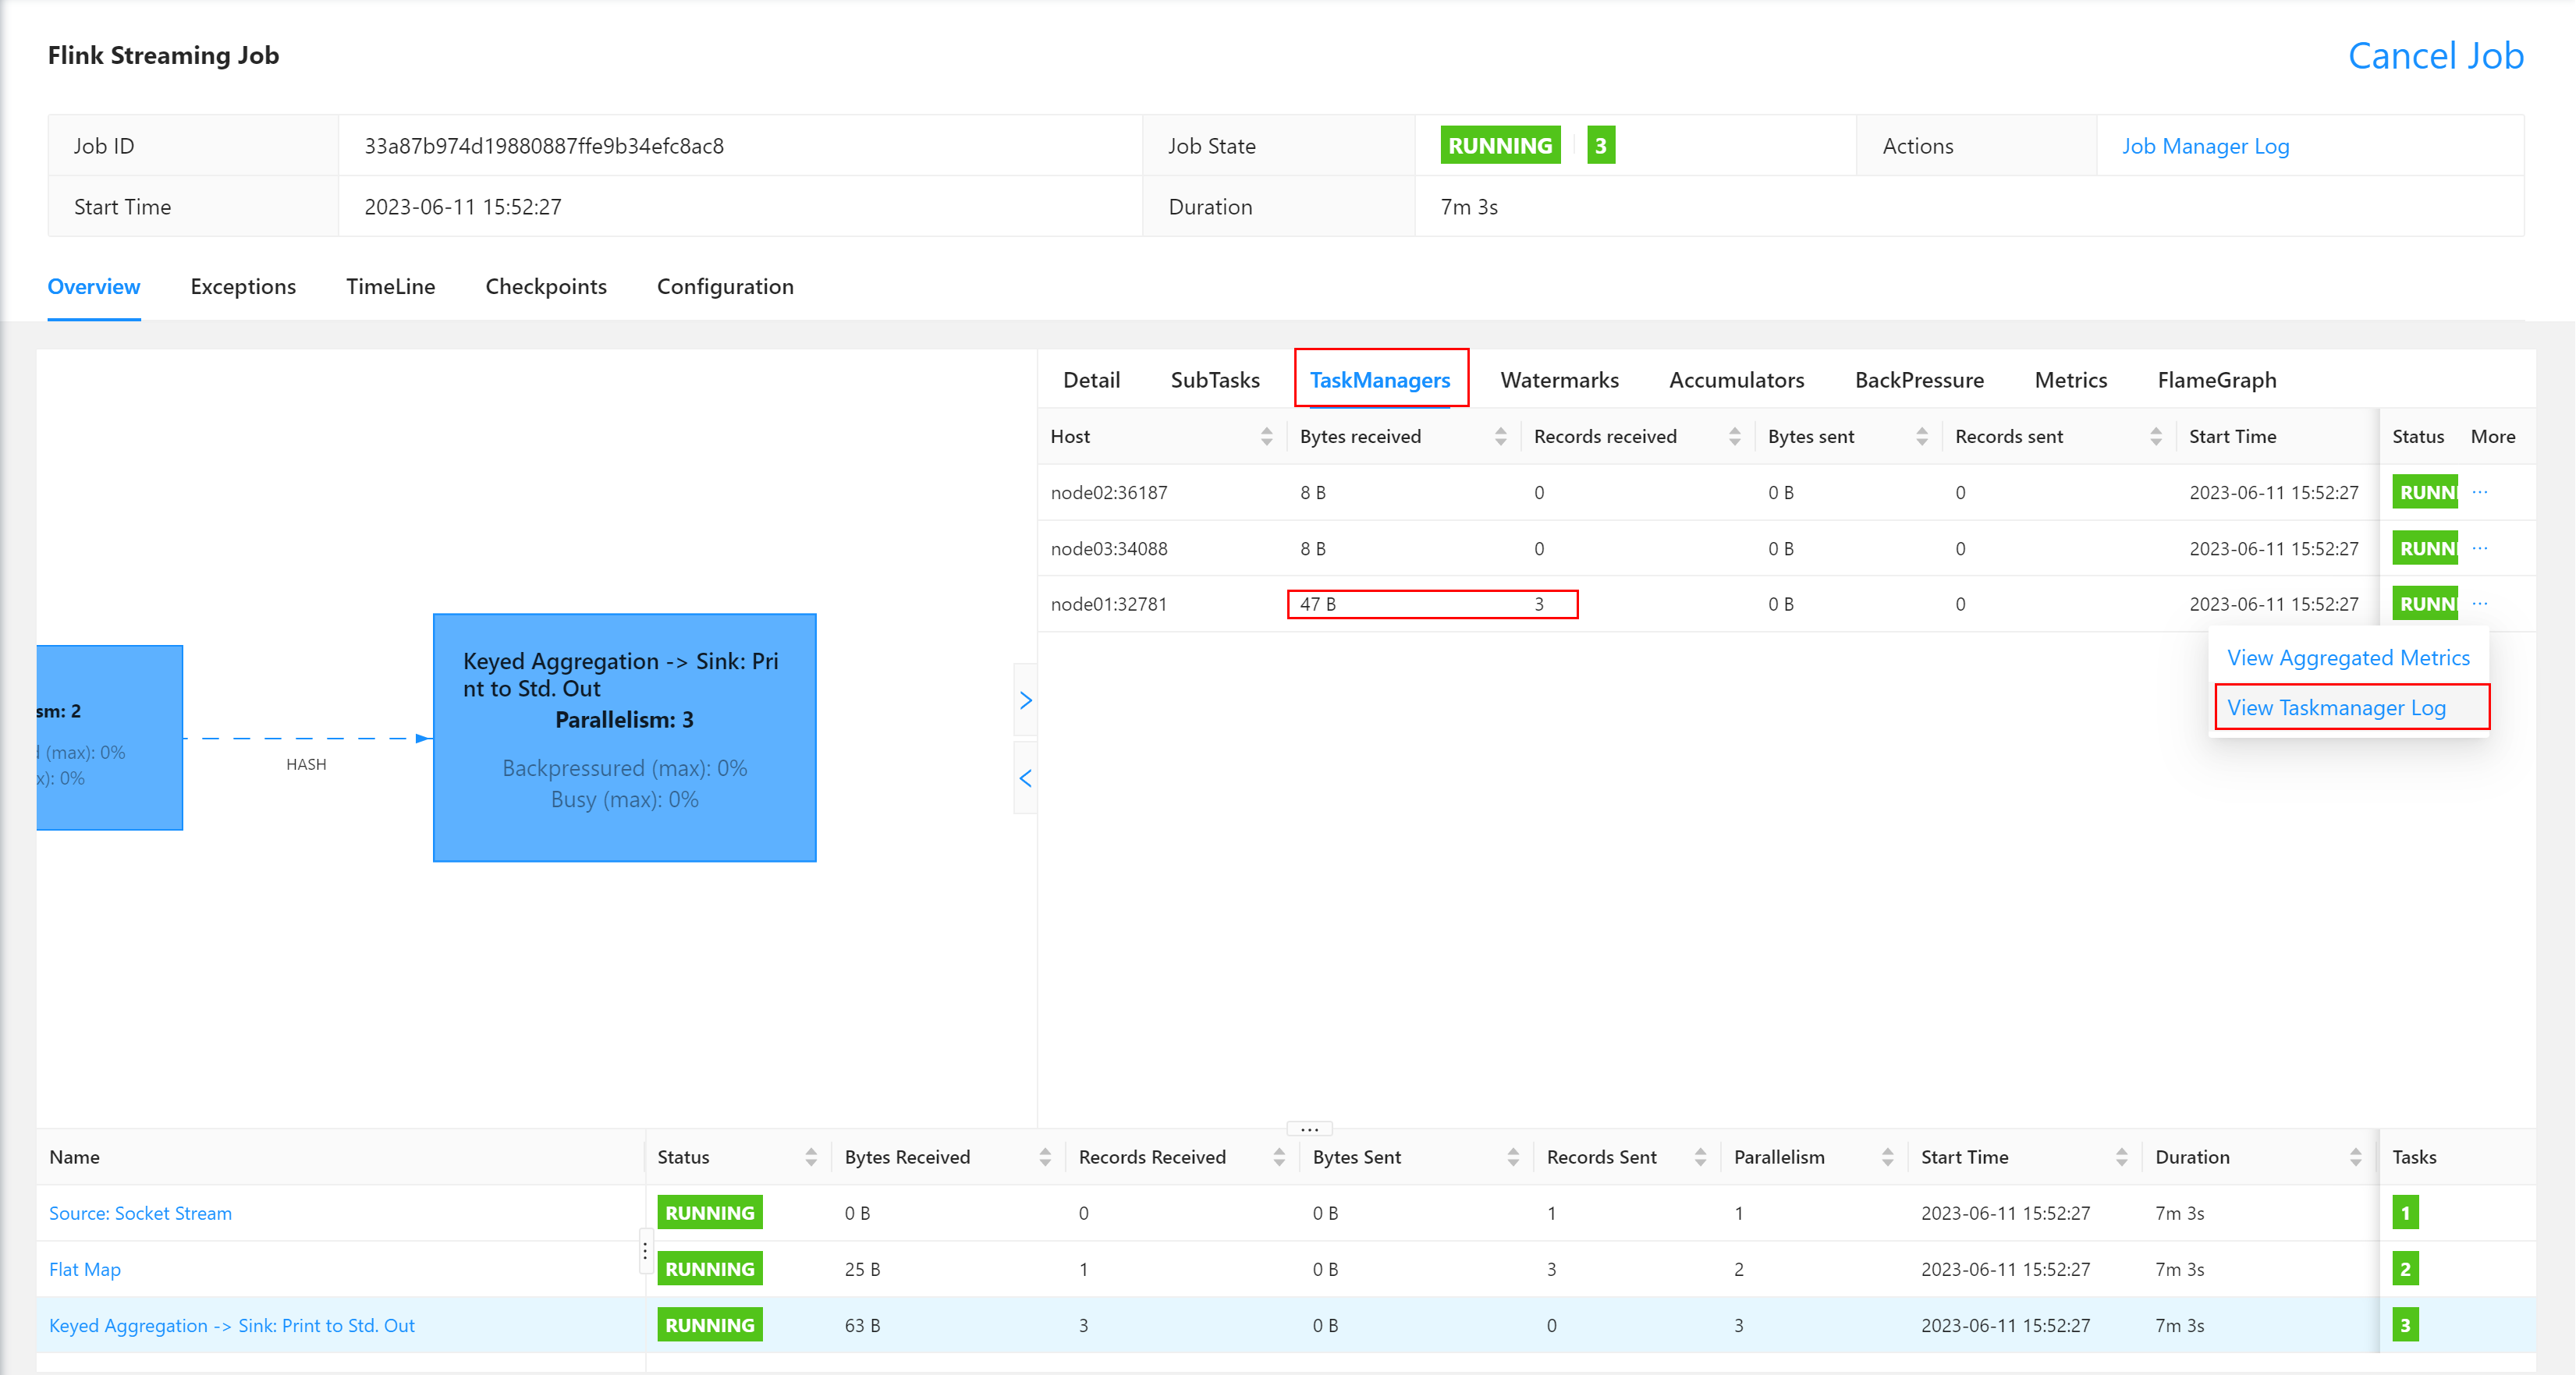Open the Job Manager Log link

tap(2205, 146)
